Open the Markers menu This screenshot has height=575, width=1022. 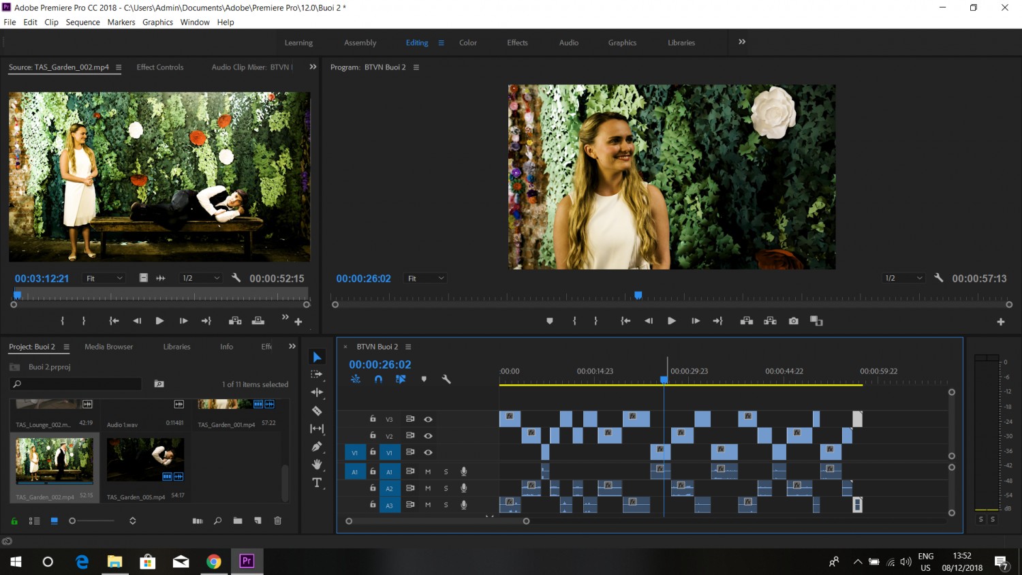121,22
